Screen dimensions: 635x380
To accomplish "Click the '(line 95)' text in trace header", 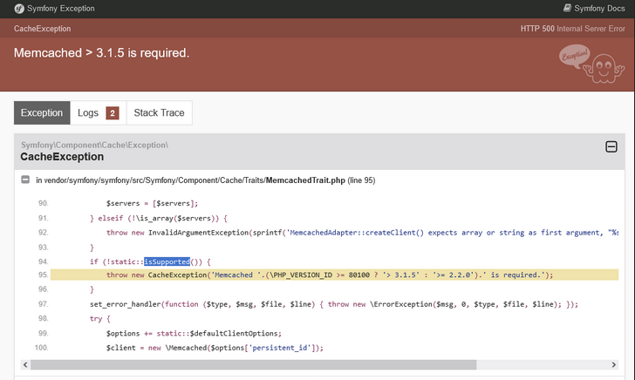I will pos(361,180).
